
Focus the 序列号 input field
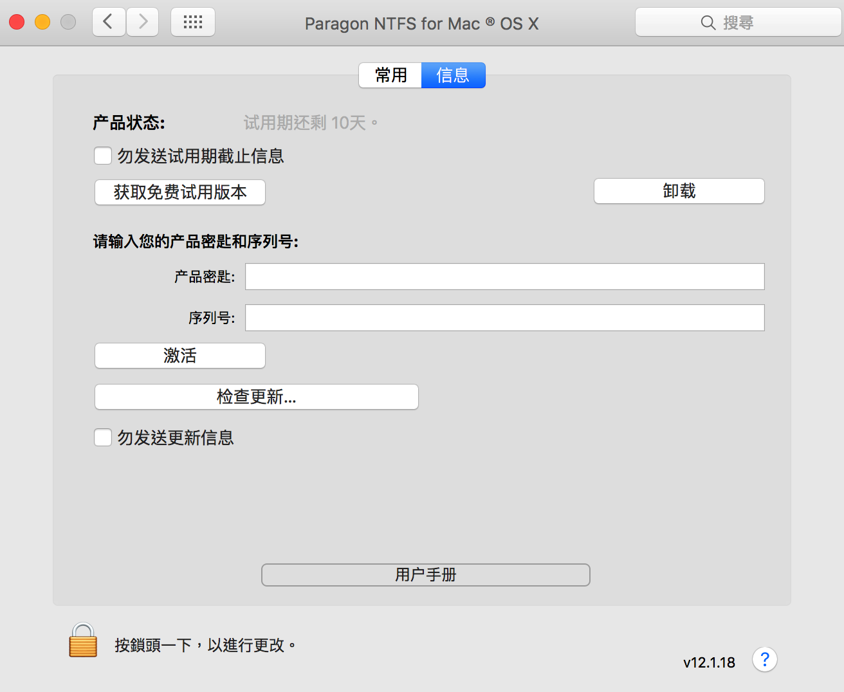point(505,318)
